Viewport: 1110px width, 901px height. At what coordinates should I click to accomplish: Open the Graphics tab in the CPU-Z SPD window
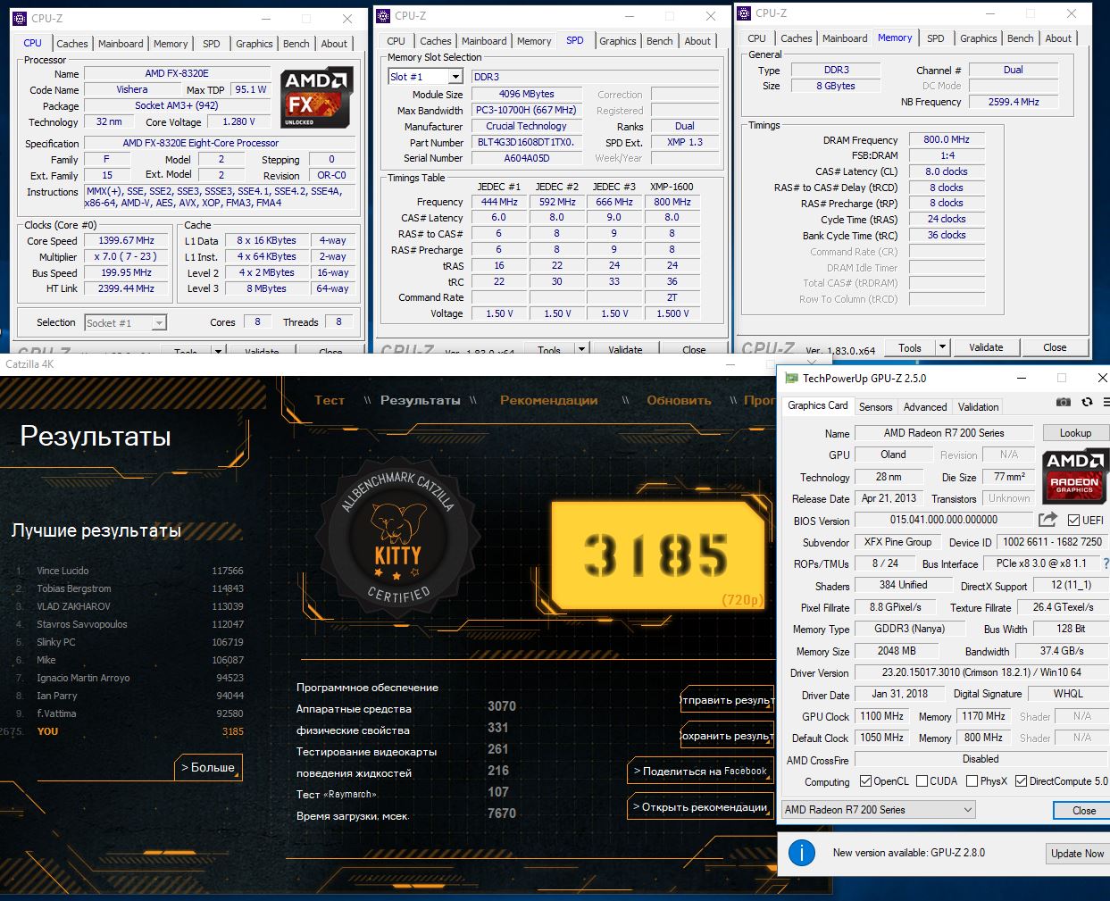pyautogui.click(x=617, y=41)
